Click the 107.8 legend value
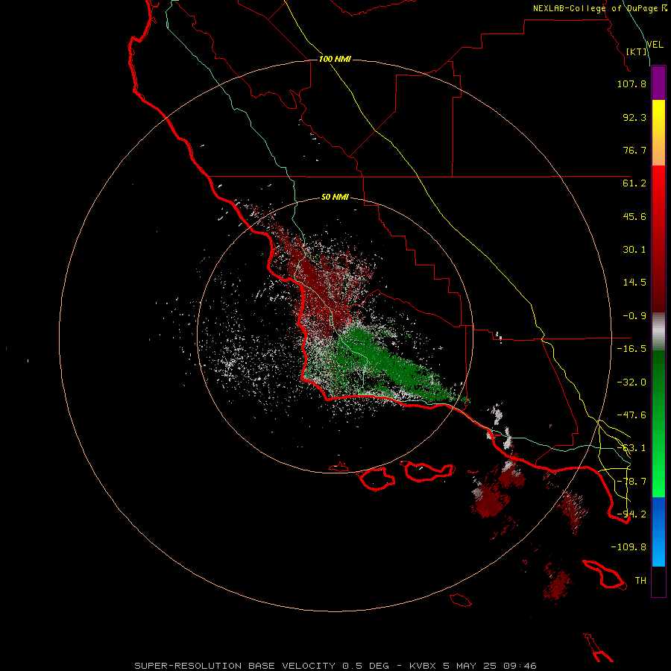671x671 pixels. pyautogui.click(x=631, y=84)
